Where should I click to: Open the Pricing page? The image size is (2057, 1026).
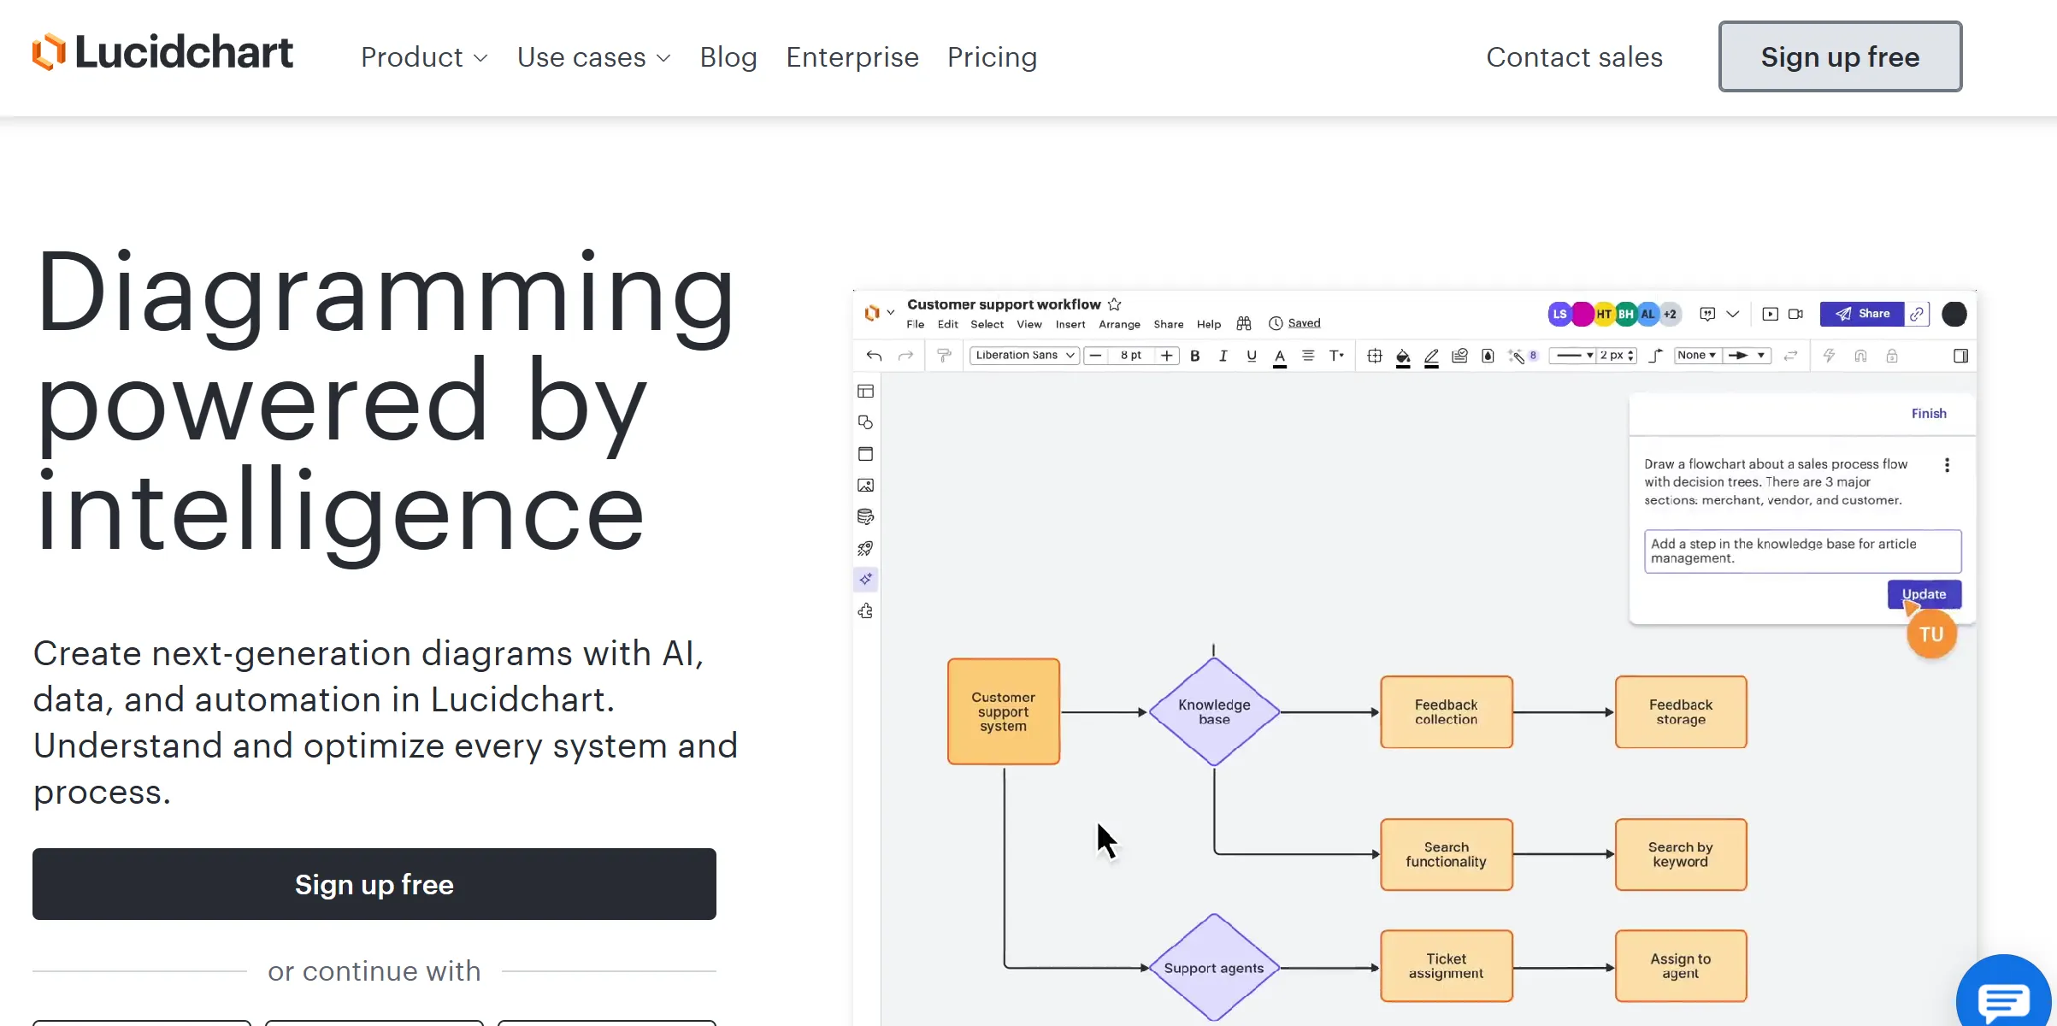point(992,57)
